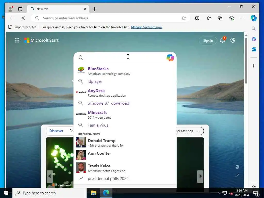Go to previous news card

[x=49, y=176]
